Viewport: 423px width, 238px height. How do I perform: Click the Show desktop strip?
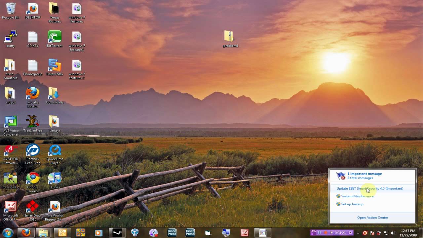coord(420,233)
